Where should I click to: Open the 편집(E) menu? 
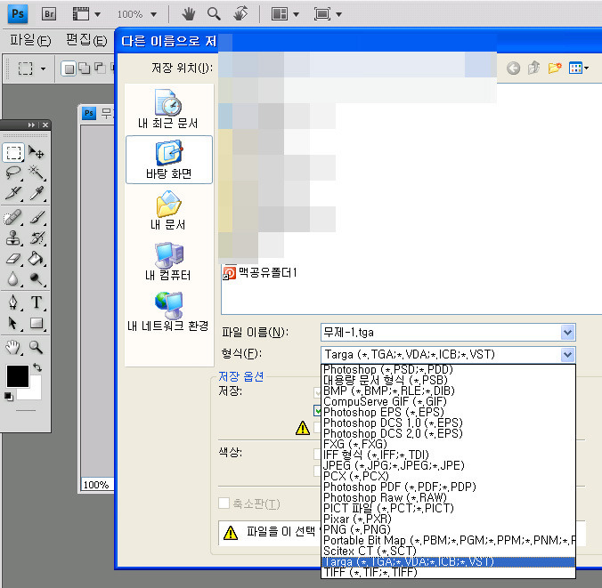pos(86,40)
